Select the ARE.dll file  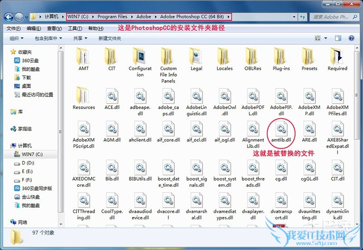click(x=309, y=131)
